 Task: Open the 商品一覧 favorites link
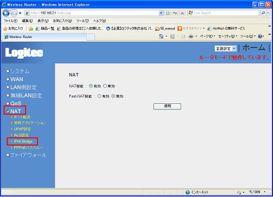(x=45, y=28)
